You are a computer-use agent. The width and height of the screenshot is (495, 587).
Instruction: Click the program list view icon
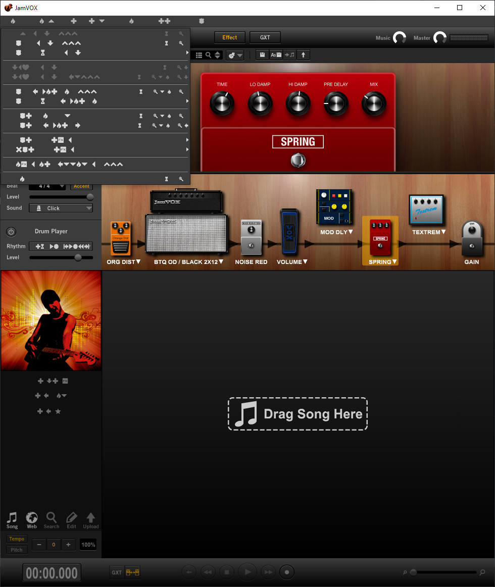[x=199, y=56]
